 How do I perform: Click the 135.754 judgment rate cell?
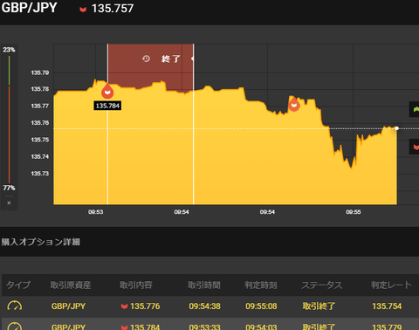coord(387,306)
